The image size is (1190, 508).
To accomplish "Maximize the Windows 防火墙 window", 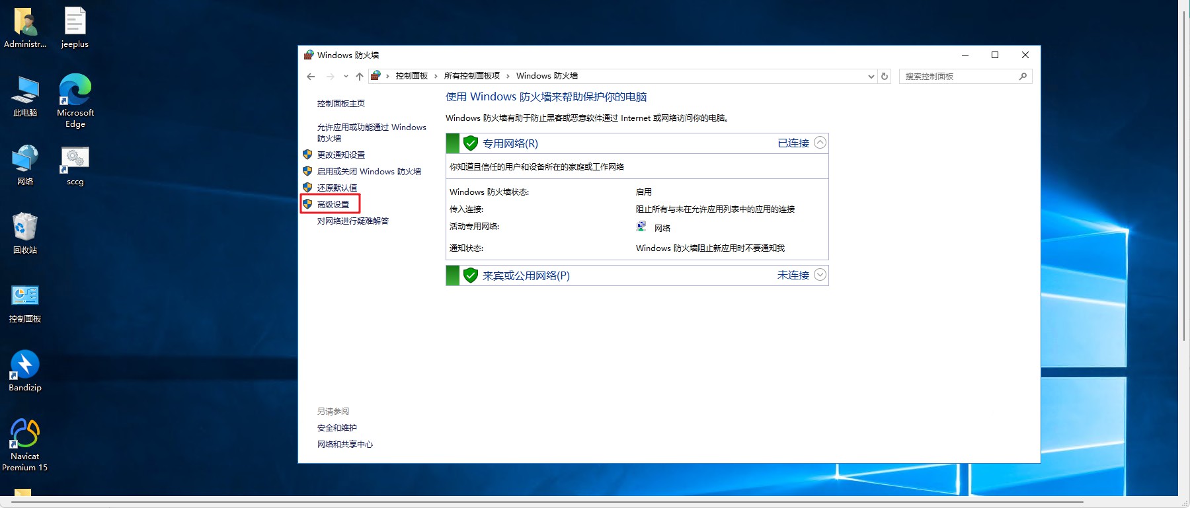I will [995, 55].
